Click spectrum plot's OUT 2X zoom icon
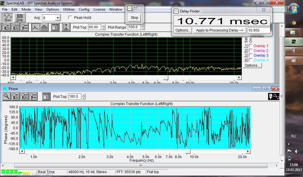 coord(16,27)
